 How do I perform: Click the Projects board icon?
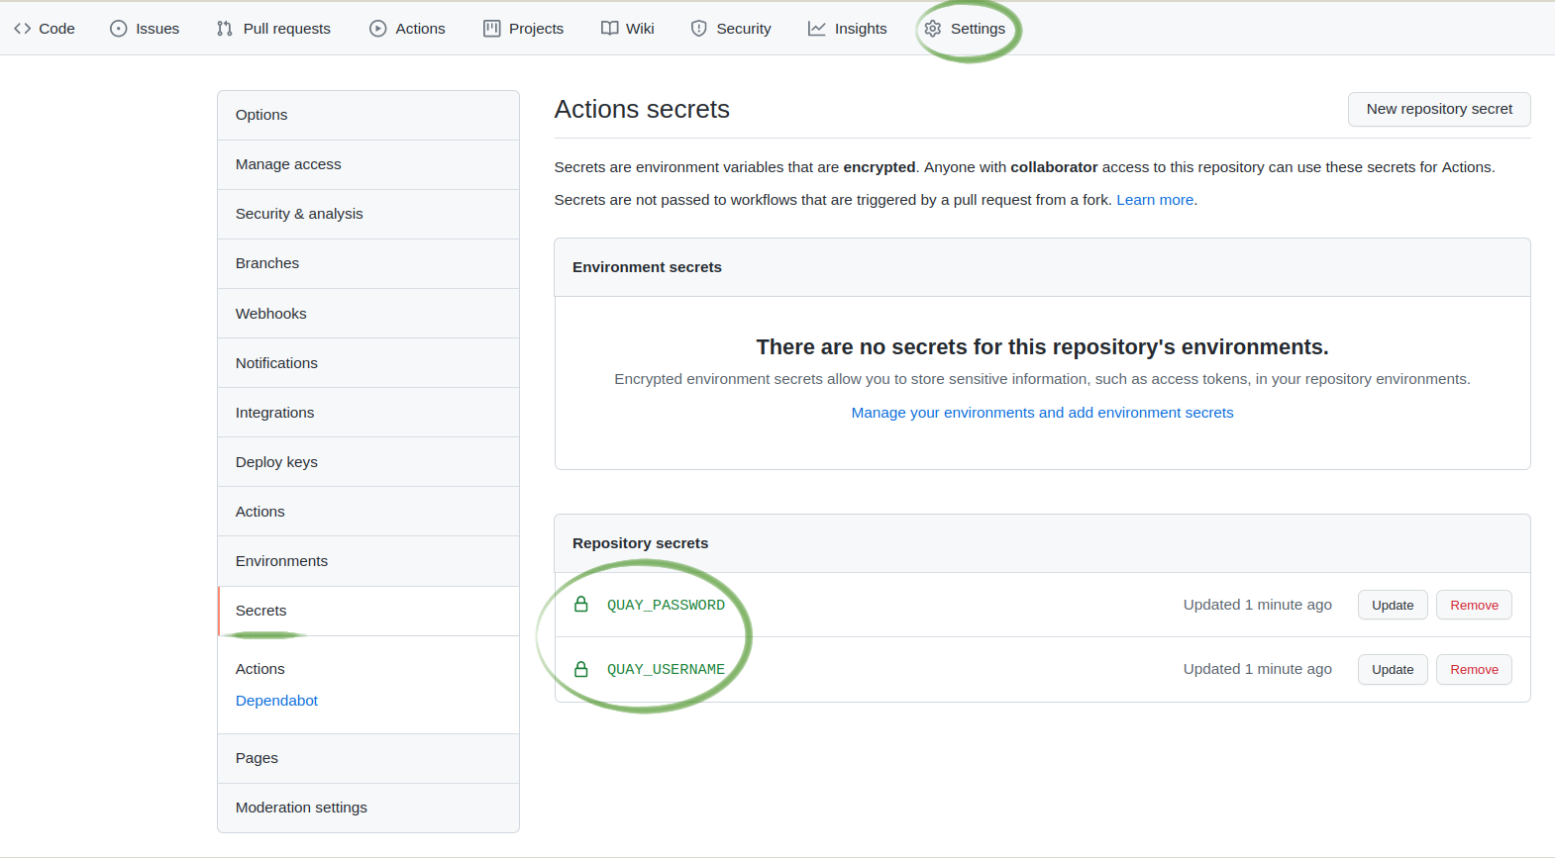pyautogui.click(x=492, y=29)
